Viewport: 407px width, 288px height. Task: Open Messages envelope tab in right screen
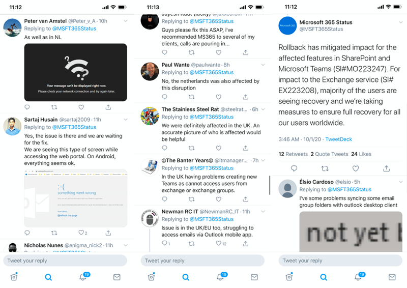point(392,277)
